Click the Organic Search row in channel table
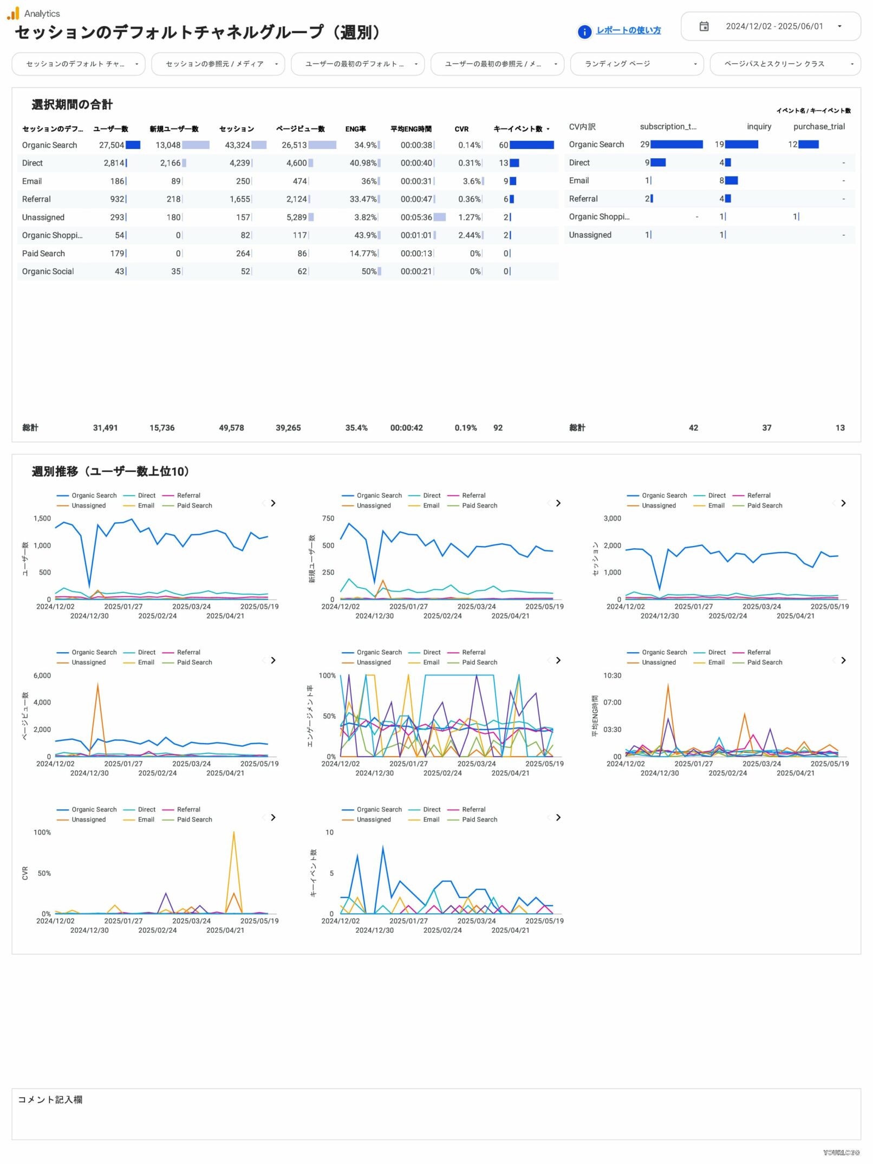 click(x=50, y=145)
